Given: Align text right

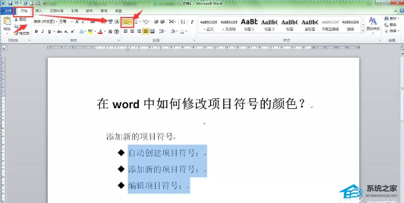Looking at the screenshot, I should 139,31.
